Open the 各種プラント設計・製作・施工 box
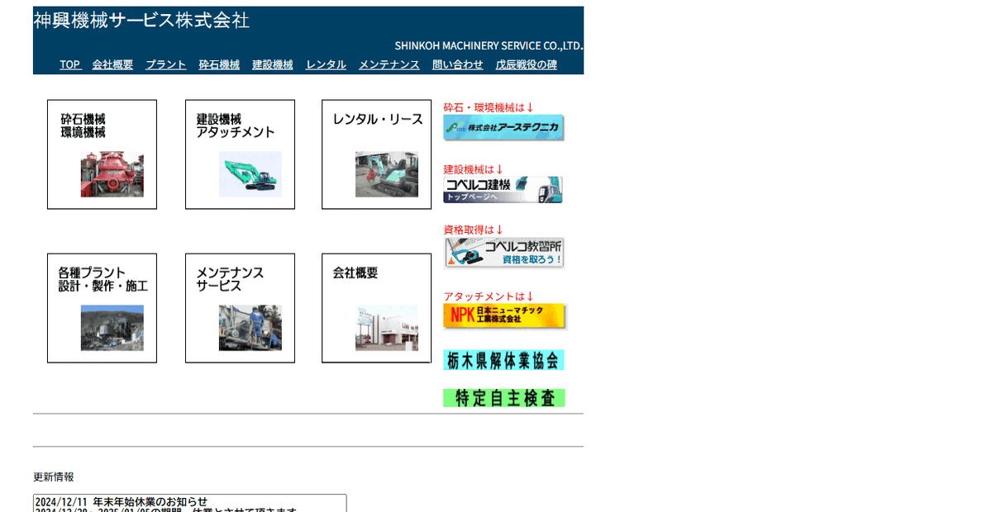The image size is (992, 512). [x=101, y=307]
